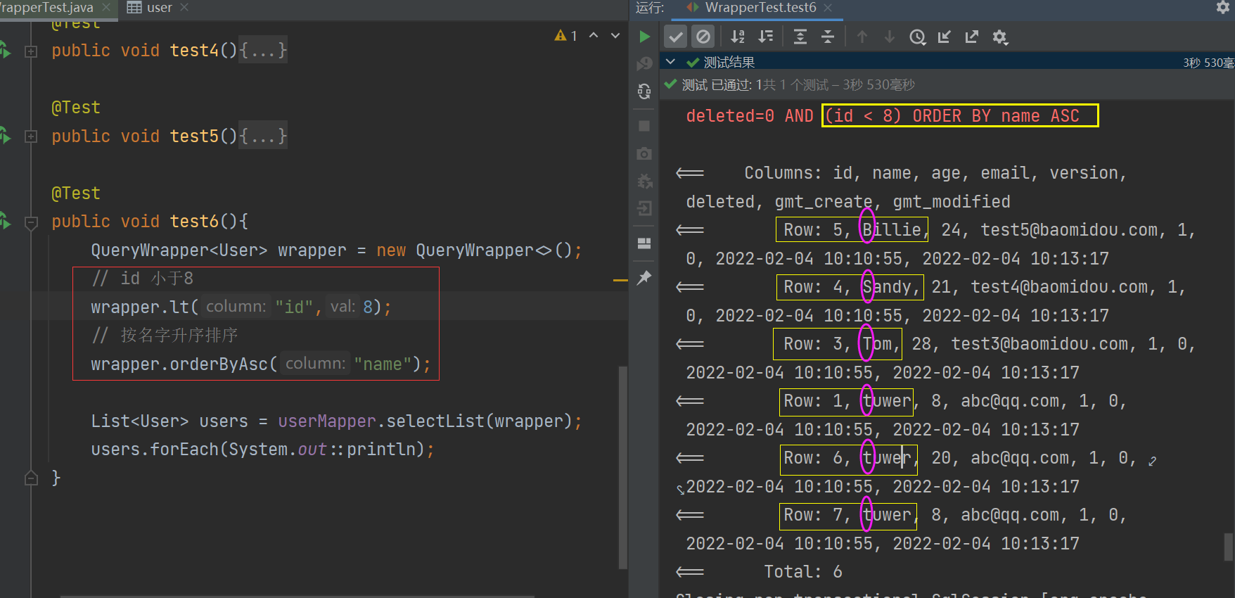Click 'Total: 6' in console output
This screenshot has height=598, width=1235.
(x=803, y=572)
